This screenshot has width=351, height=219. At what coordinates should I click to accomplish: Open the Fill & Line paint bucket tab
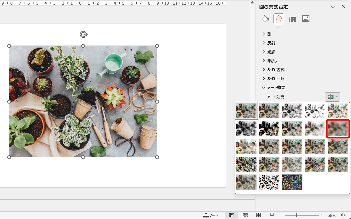click(x=265, y=19)
